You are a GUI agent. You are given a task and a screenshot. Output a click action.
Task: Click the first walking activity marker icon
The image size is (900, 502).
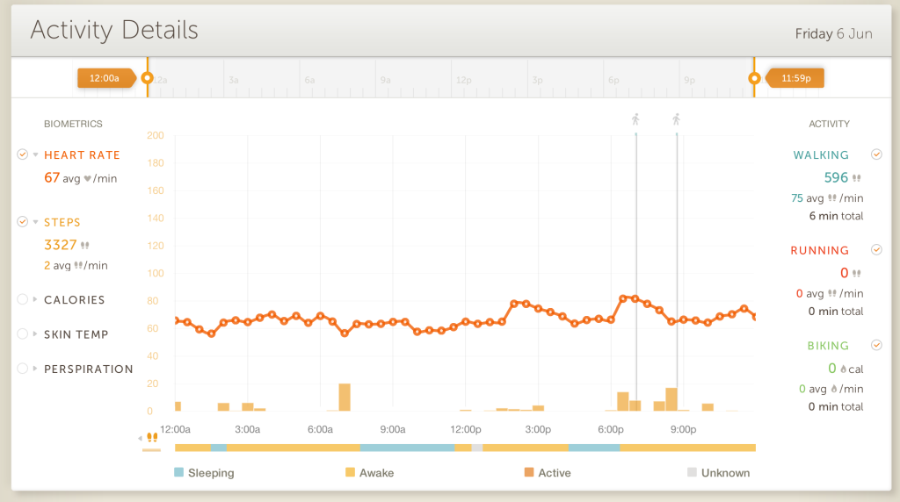(635, 119)
